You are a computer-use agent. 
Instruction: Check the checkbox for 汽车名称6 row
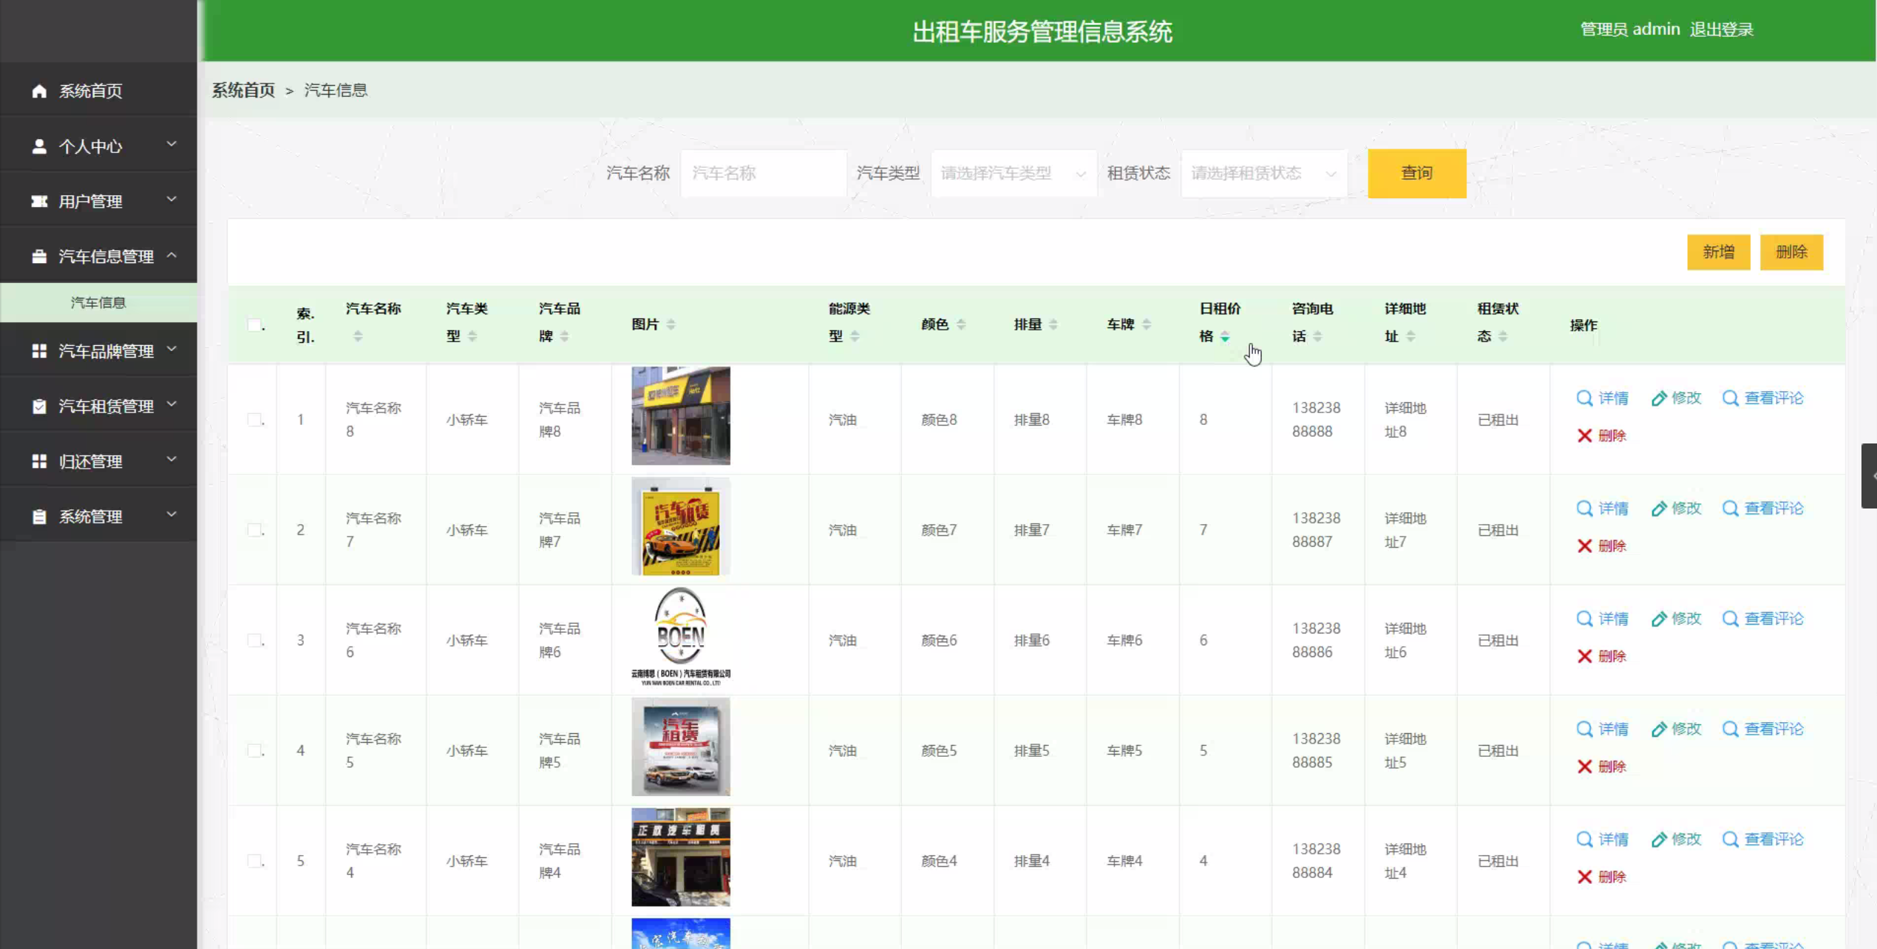point(254,640)
